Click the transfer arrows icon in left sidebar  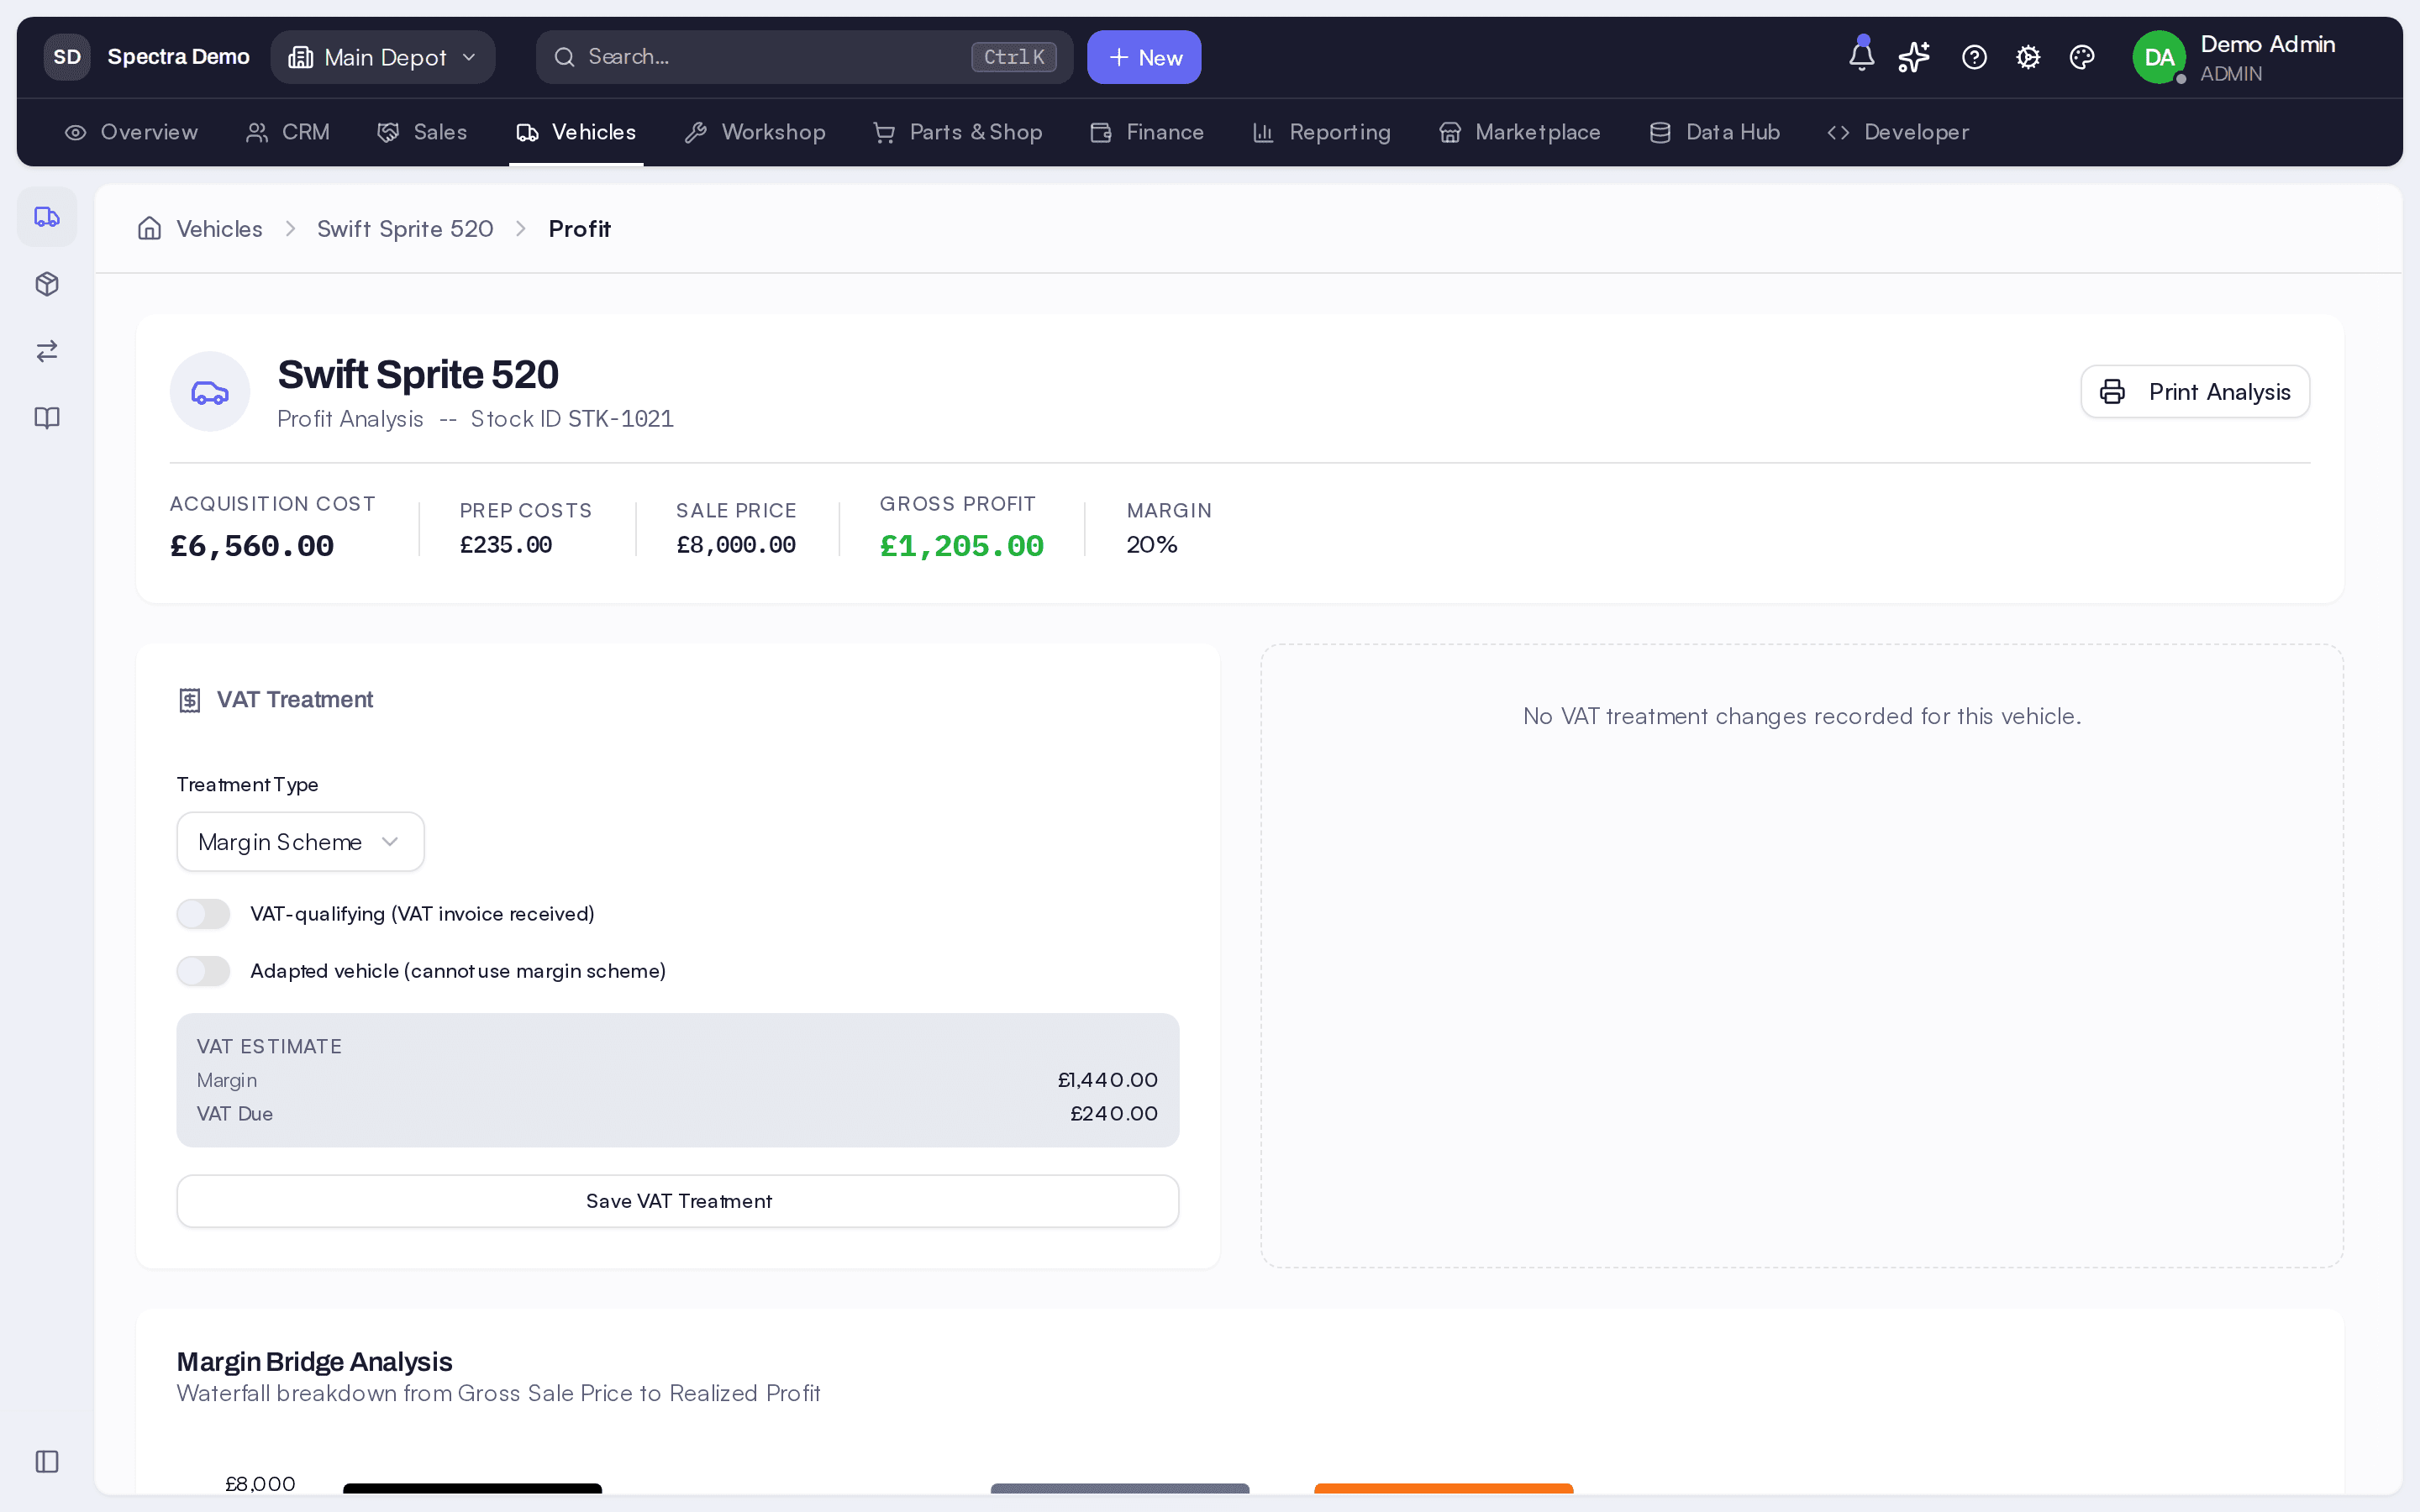click(47, 351)
